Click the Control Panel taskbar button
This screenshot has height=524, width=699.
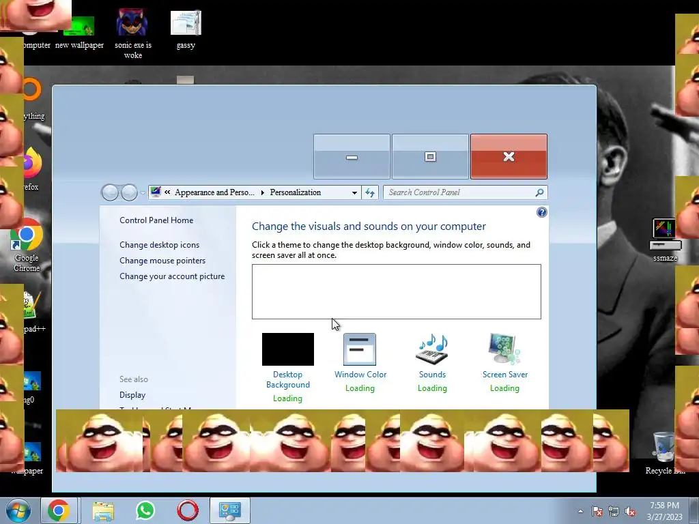[230, 510]
